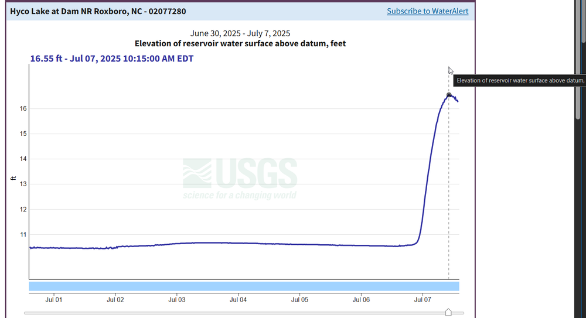Select the highlighted peak data point marker
Image resolution: width=586 pixels, height=318 pixels.
[x=449, y=95]
